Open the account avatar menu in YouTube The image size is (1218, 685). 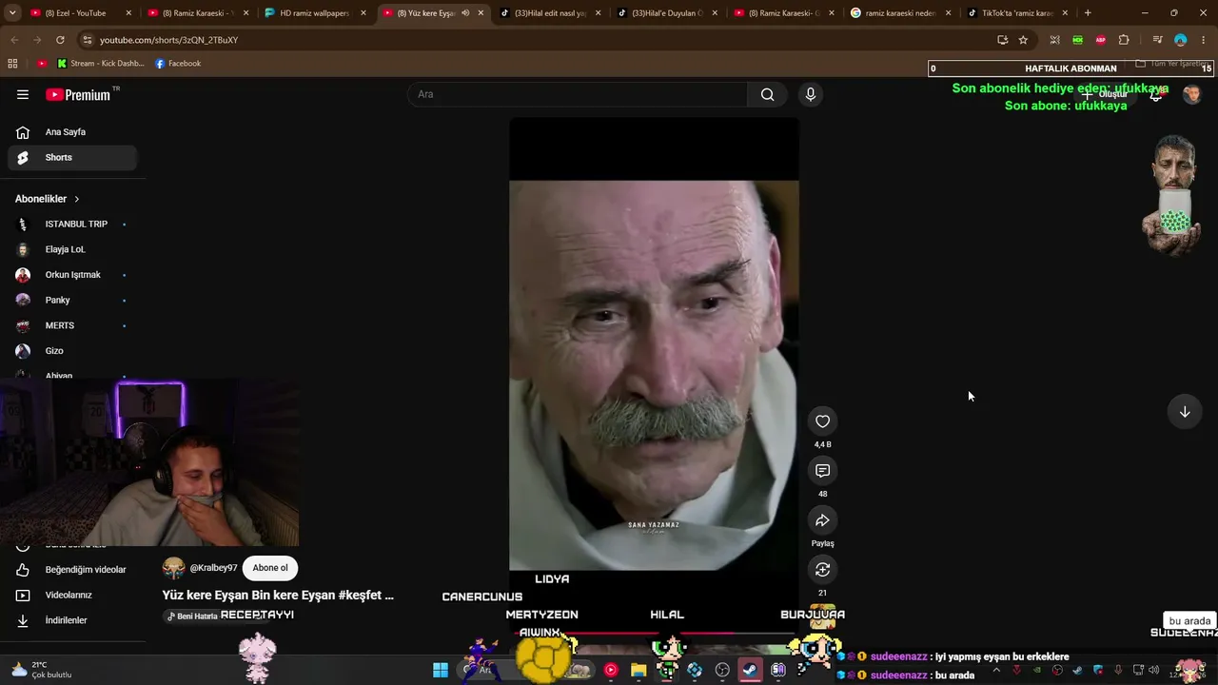(1191, 94)
